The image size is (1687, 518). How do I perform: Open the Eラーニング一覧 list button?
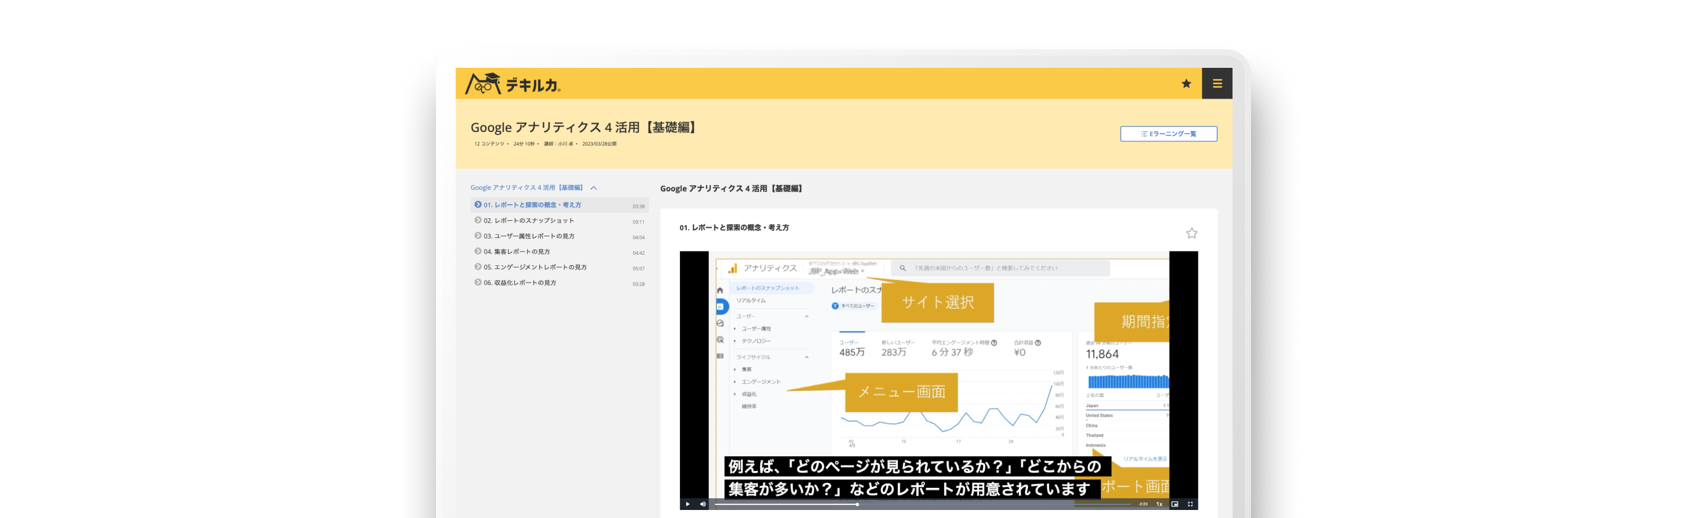tap(1168, 134)
